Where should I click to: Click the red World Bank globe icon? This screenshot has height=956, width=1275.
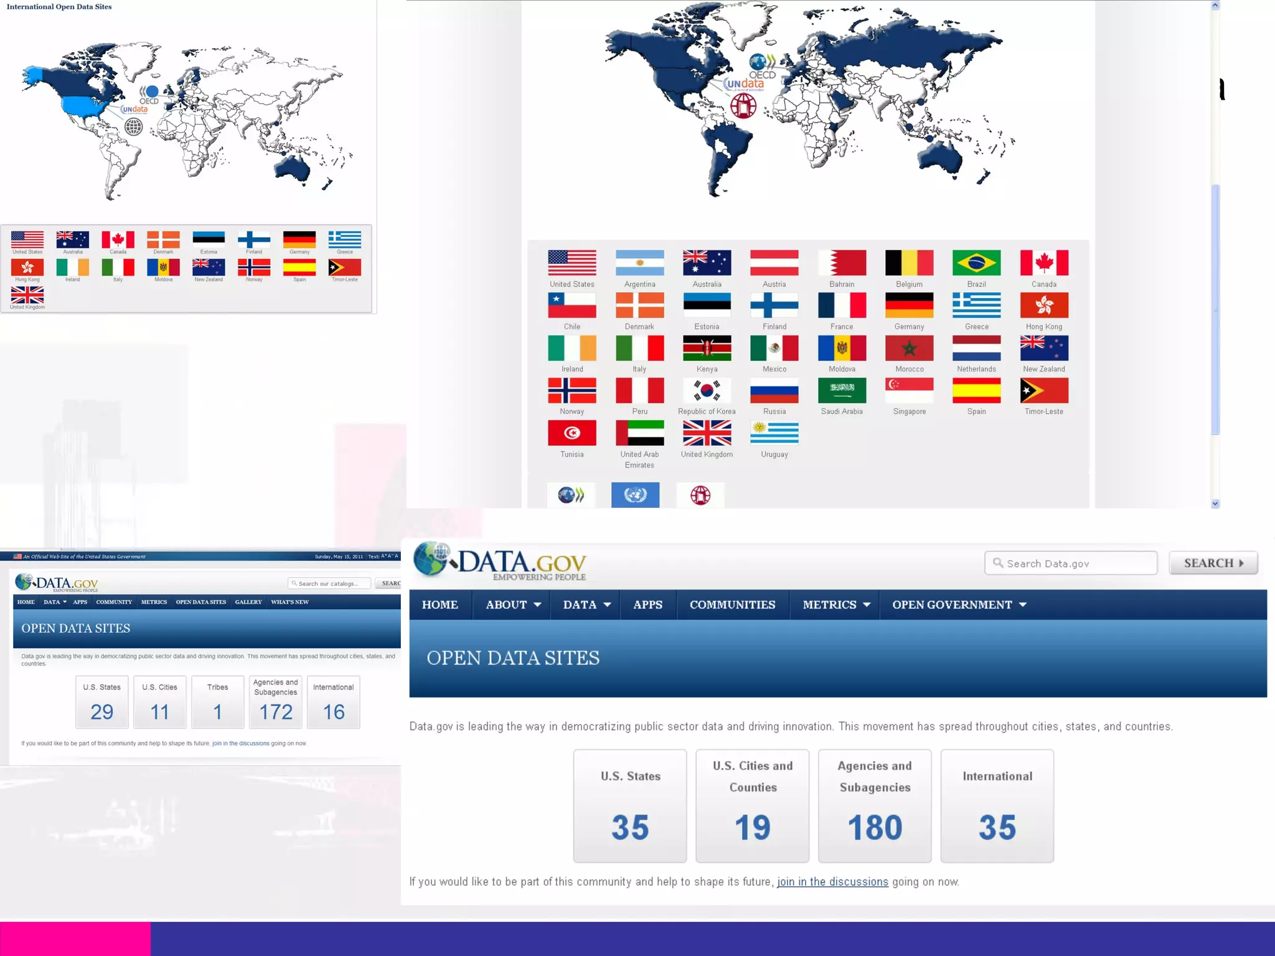tap(700, 495)
